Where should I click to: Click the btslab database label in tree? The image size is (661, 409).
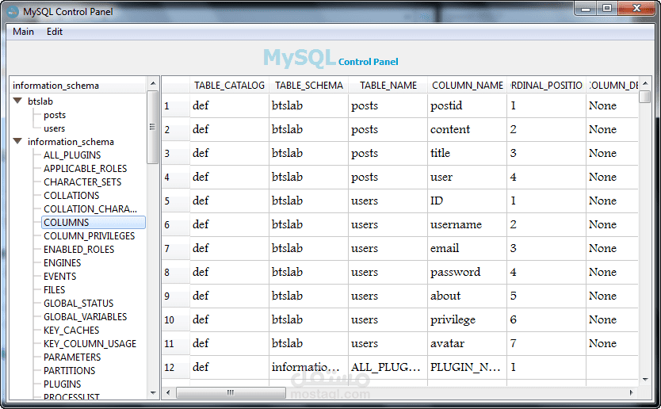pos(40,101)
